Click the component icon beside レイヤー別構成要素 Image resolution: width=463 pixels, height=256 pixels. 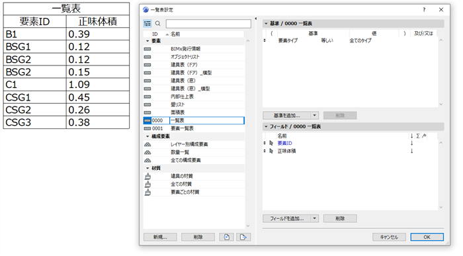click(x=147, y=145)
